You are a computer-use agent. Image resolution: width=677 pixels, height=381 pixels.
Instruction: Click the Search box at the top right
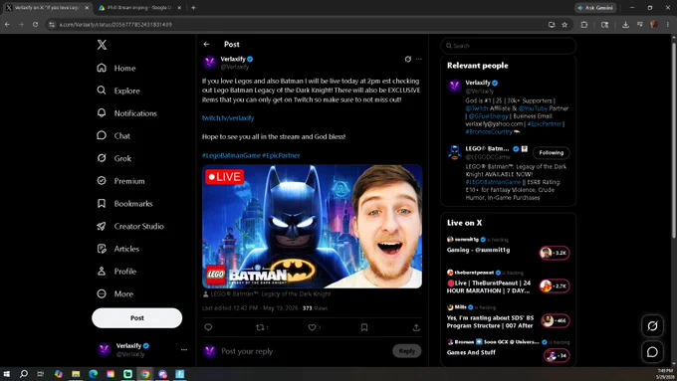509,46
